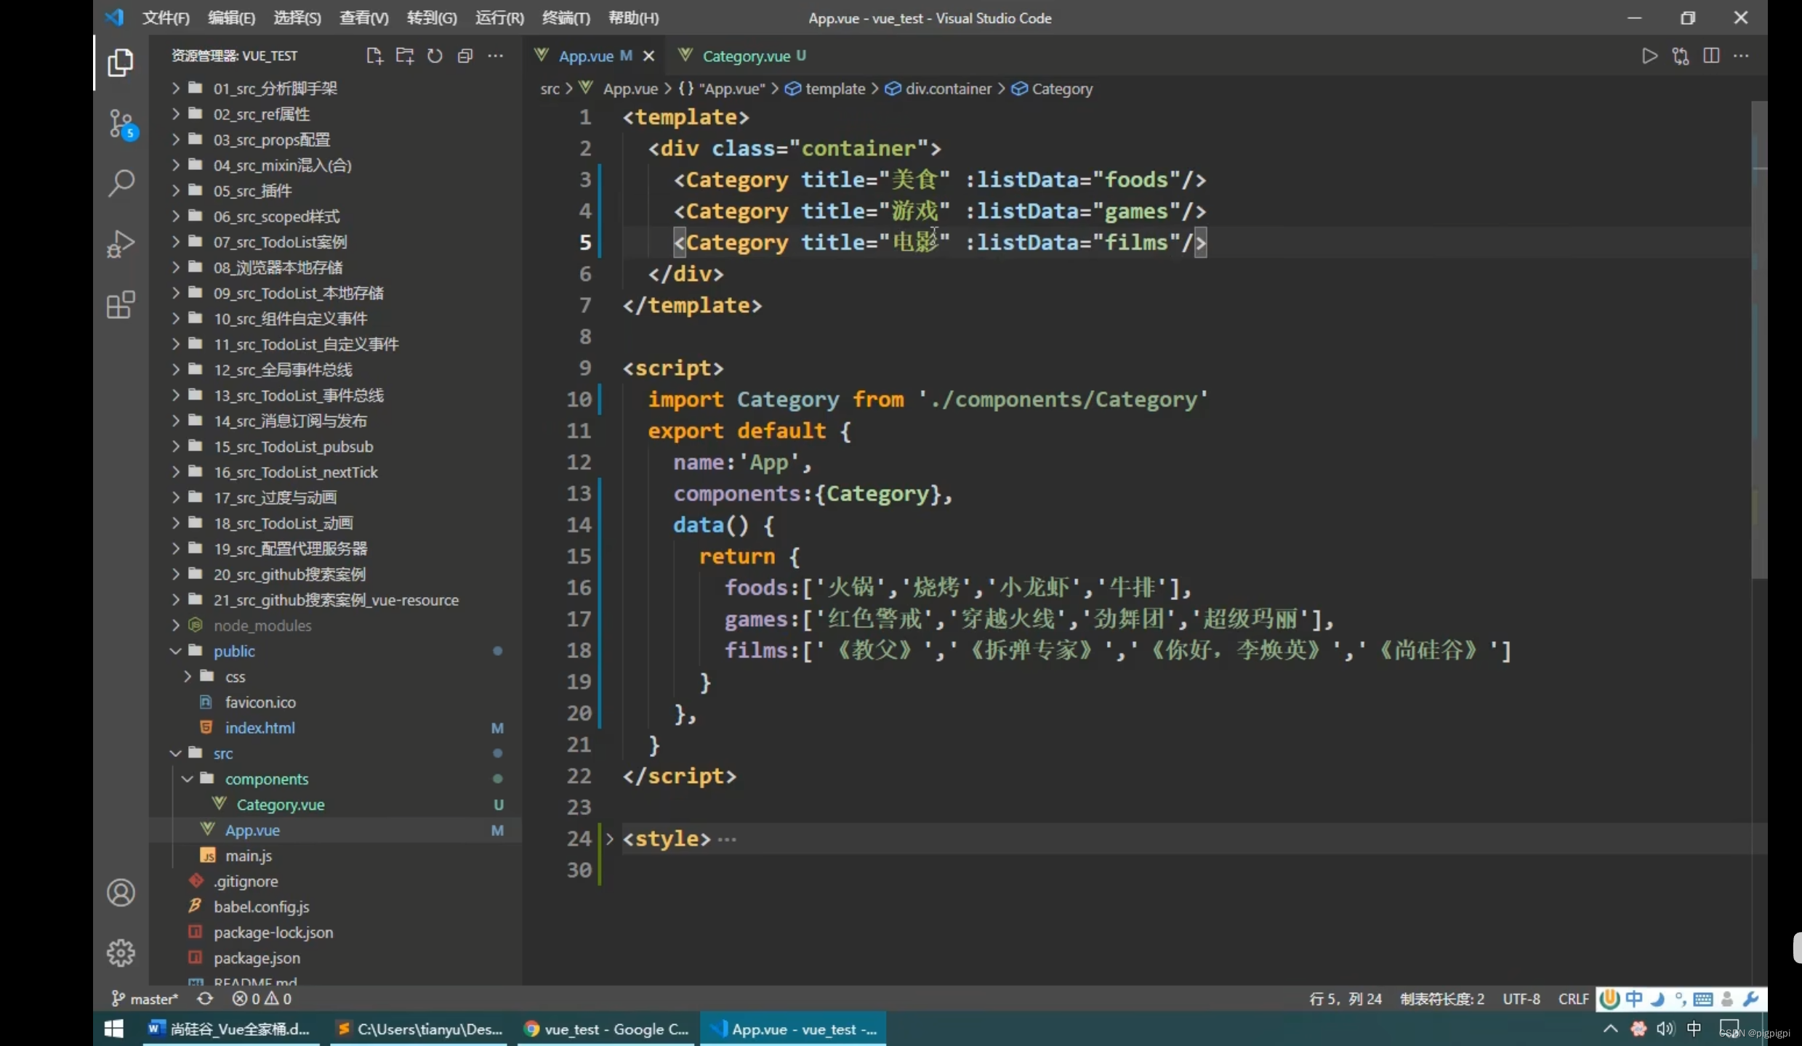Toggle tray input language 中 indicator

[x=1694, y=1029]
